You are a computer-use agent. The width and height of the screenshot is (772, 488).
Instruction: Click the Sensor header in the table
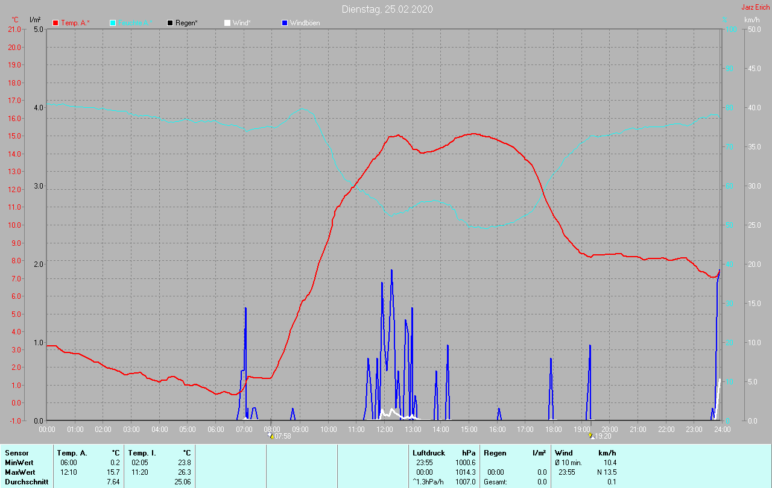tap(16, 452)
